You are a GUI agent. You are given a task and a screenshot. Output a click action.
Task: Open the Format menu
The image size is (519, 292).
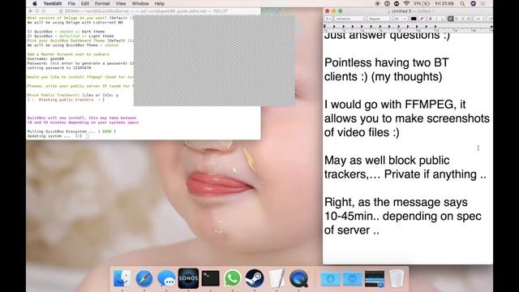pyautogui.click(x=102, y=3)
